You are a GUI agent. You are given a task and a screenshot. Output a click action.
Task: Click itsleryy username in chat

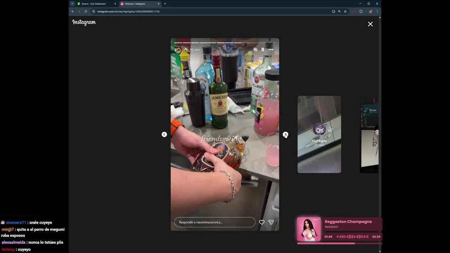8,249
